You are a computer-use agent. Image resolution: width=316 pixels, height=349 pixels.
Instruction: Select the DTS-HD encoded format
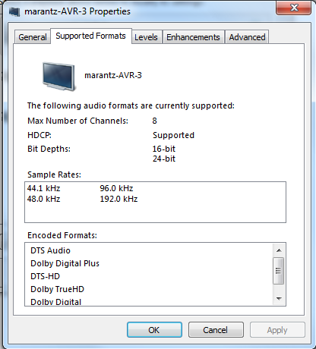point(45,276)
